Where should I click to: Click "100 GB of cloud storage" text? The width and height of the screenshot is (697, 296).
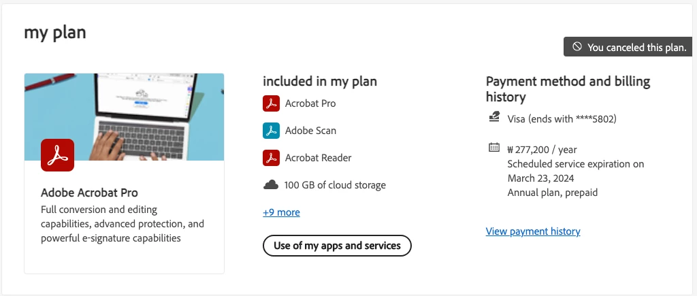pos(335,185)
